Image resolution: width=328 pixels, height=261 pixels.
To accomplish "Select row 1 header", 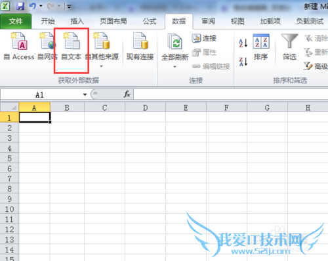I will coord(9,117).
